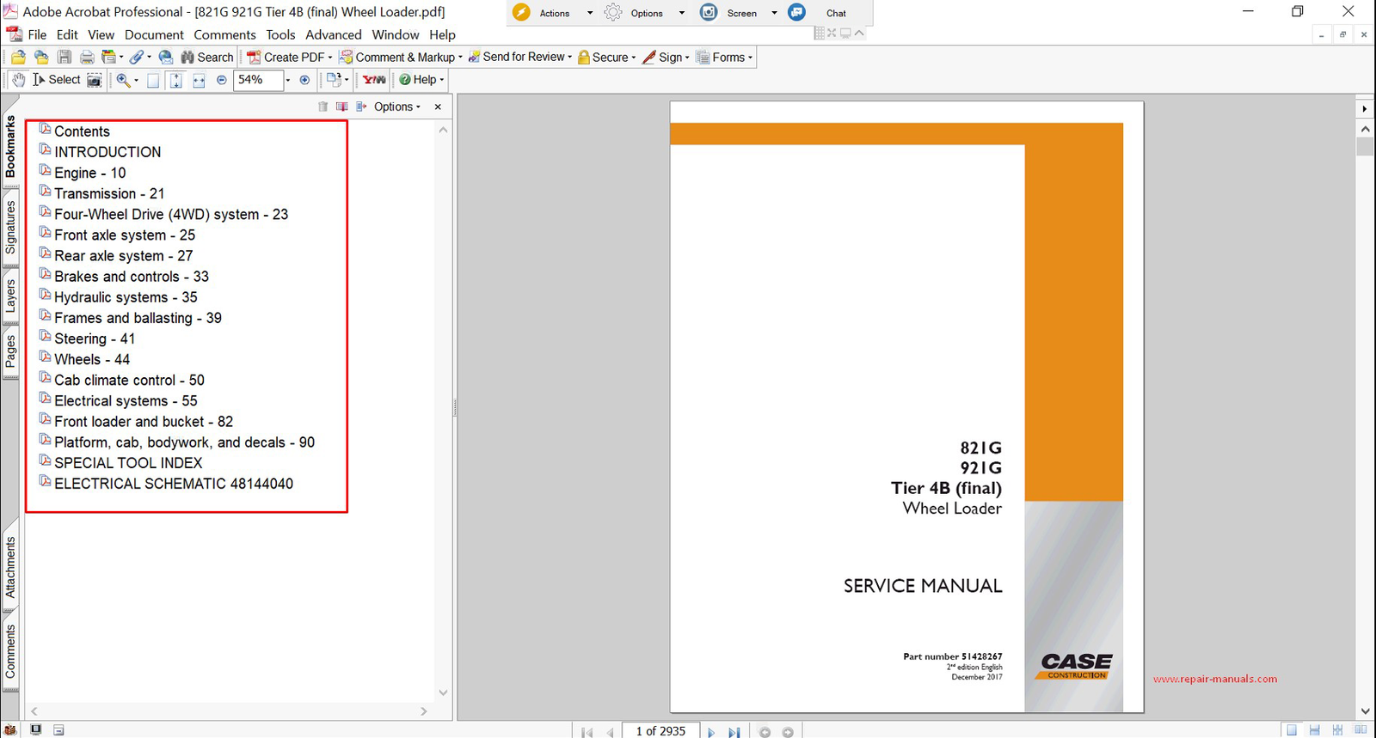Print the document using the printer icon
This screenshot has height=738, width=1376.
point(87,58)
